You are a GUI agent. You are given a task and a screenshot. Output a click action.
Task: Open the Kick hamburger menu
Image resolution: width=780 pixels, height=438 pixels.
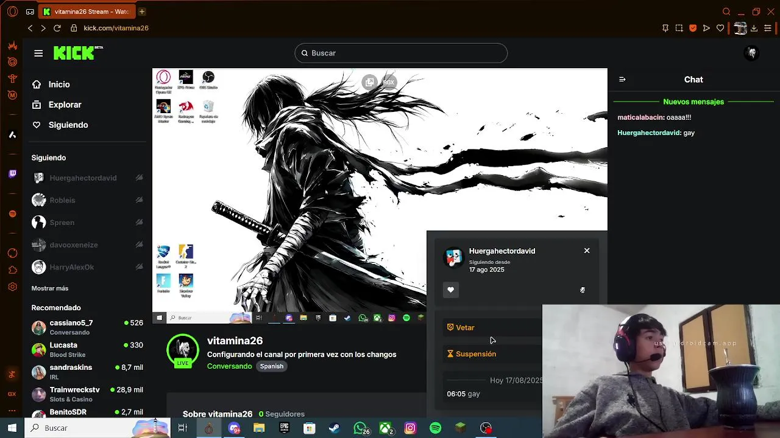(x=38, y=54)
